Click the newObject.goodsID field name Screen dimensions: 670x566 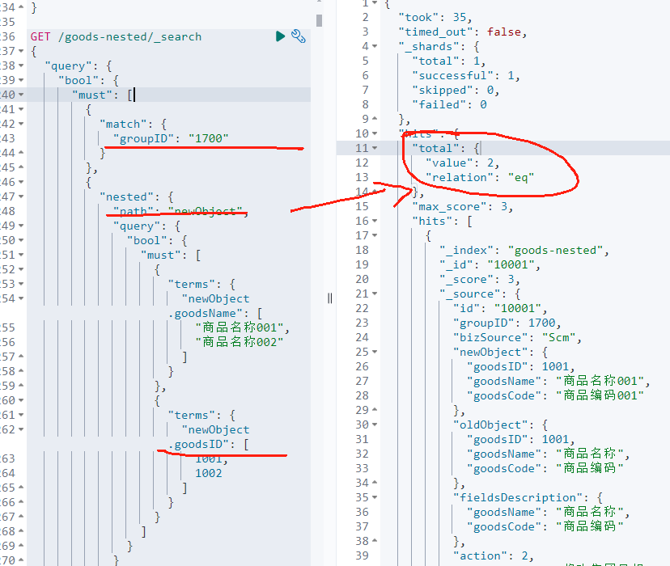(x=209, y=437)
